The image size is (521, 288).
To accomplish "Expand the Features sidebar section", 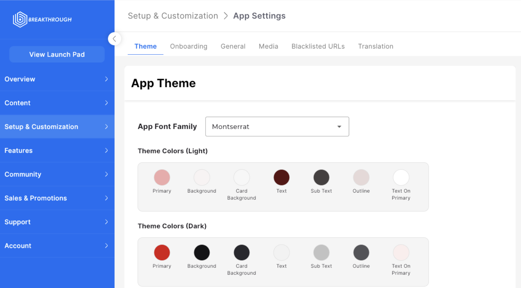I will coord(57,151).
